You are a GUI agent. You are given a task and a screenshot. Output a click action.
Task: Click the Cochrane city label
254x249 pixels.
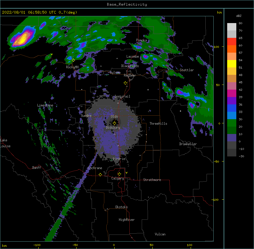click(95, 168)
